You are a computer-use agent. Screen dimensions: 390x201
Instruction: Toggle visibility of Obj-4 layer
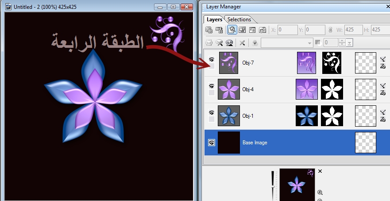coord(212,85)
